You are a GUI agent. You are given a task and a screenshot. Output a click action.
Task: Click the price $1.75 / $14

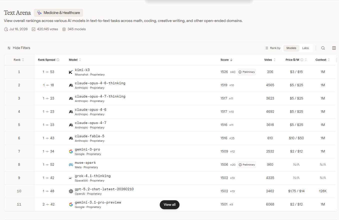point(296,191)
